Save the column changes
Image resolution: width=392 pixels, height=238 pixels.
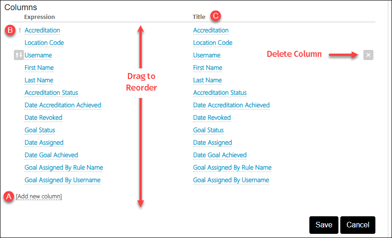tap(324, 225)
